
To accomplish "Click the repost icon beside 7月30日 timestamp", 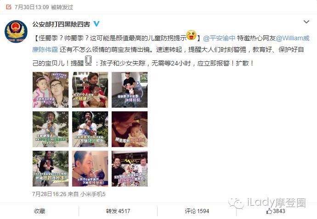I will pos(9,7).
